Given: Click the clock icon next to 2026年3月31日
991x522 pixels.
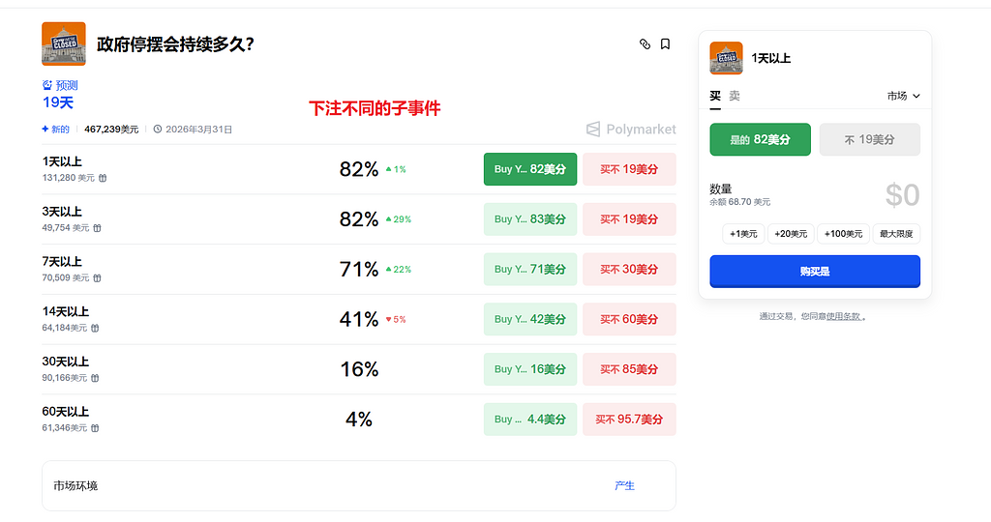Looking at the screenshot, I should [158, 130].
